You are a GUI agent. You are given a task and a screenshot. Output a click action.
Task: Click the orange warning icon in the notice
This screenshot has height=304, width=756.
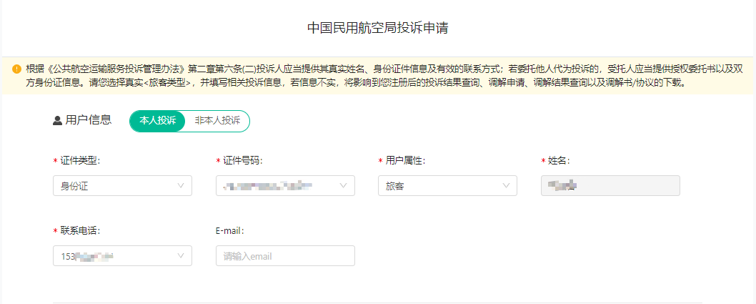click(x=16, y=69)
